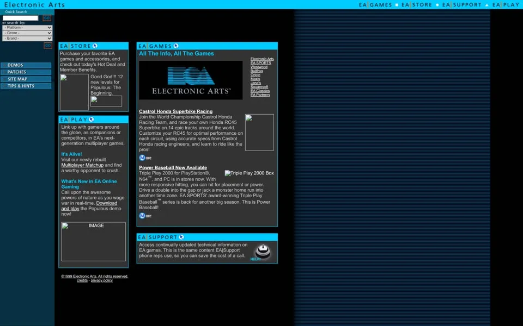Click the EA Games panel header
Screen dimensions: 523x326
click(x=207, y=46)
